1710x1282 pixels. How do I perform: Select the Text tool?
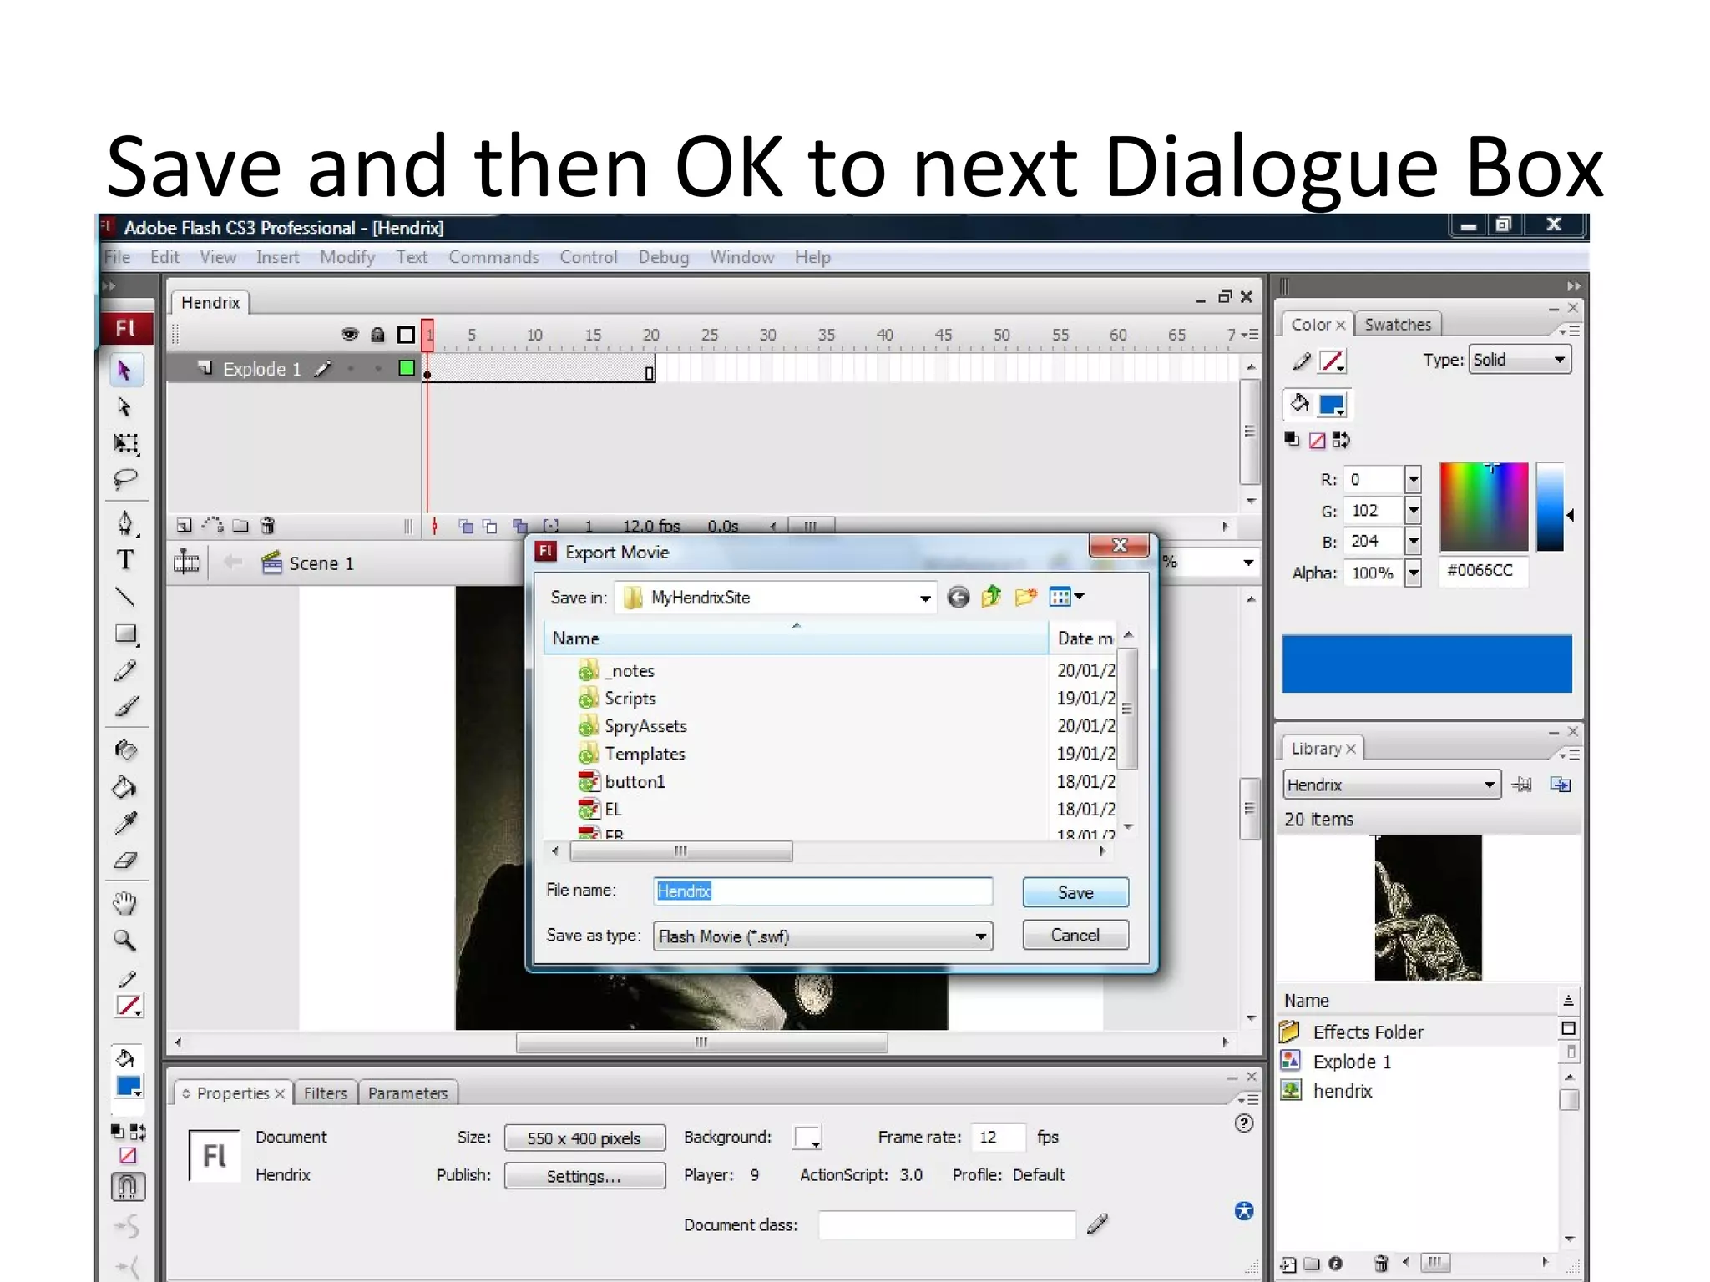(125, 560)
